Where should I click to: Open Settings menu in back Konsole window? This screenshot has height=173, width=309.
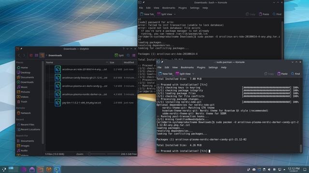[x=195, y=8]
